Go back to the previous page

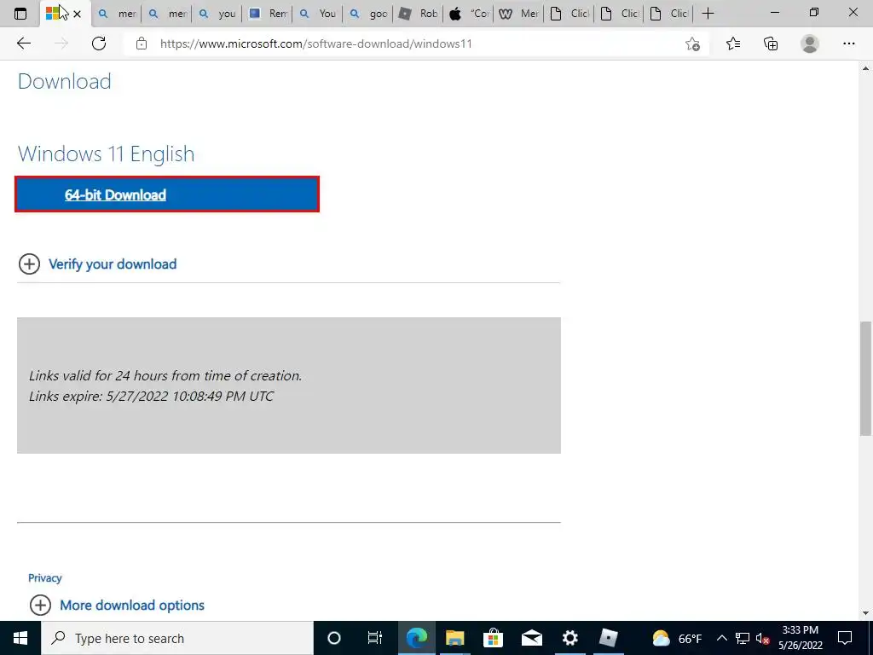(x=23, y=43)
